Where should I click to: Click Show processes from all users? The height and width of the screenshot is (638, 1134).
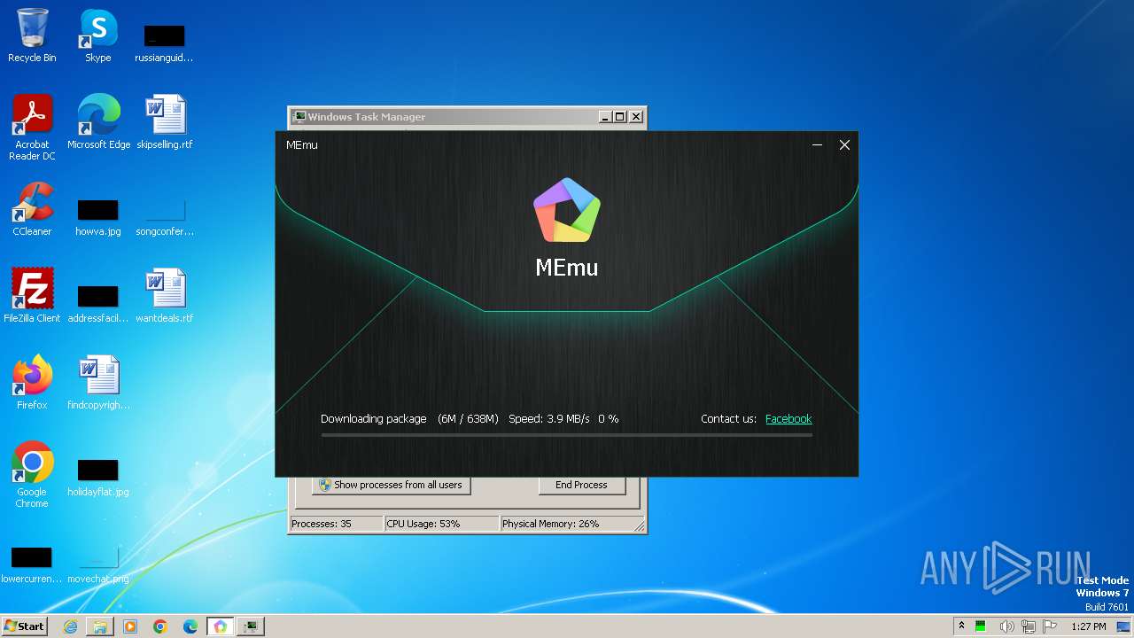(392, 485)
